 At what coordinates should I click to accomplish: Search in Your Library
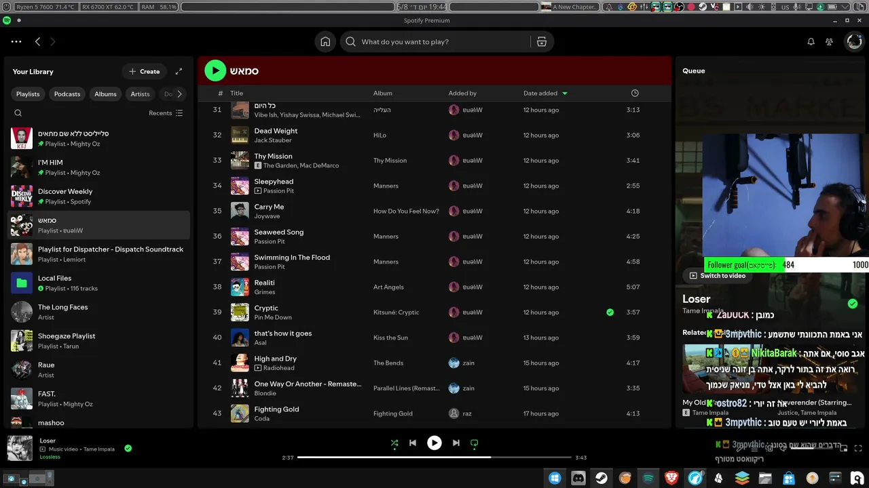pos(18,113)
